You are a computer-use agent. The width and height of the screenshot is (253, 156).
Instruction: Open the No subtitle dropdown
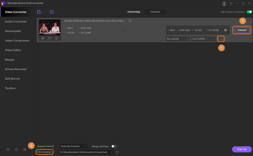pyautogui.click(x=177, y=39)
